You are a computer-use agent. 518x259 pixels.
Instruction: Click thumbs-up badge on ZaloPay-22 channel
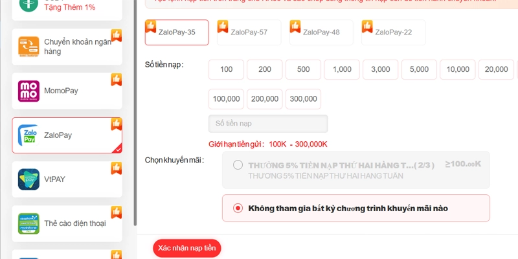pyautogui.click(x=367, y=27)
